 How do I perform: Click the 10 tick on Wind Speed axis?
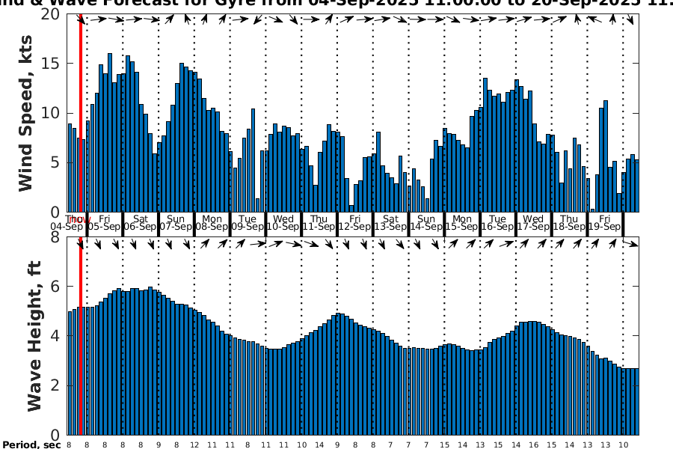tap(50, 113)
